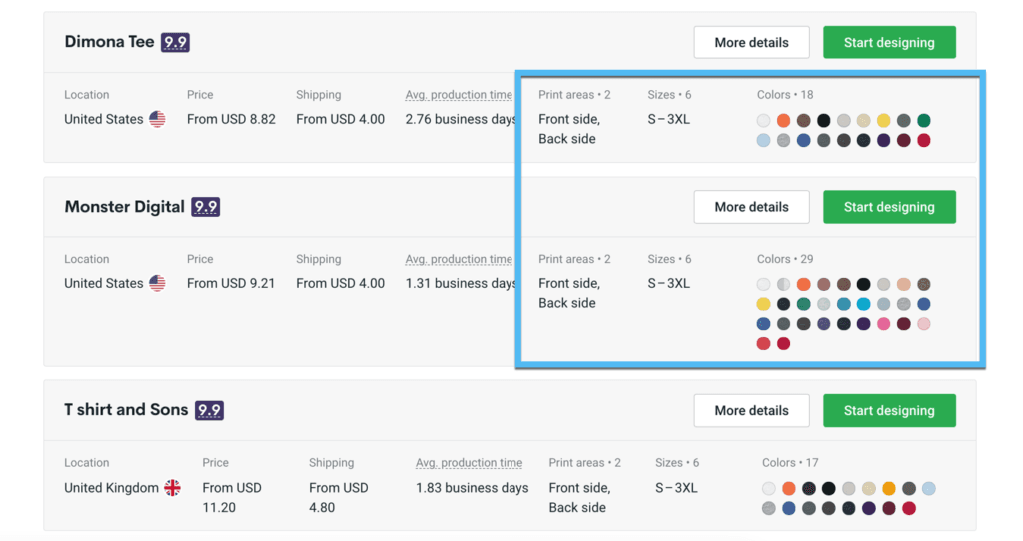
Task: Click the 9.9 rating badge beside Dimona Tee
Action: [175, 42]
